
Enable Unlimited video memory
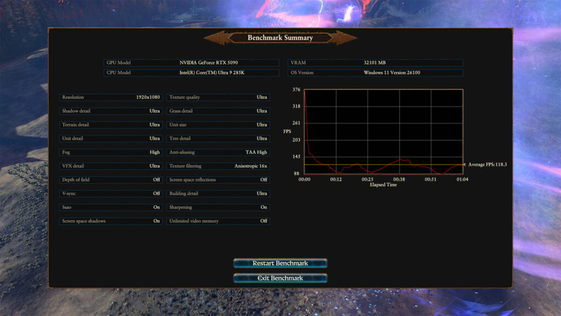click(x=219, y=221)
